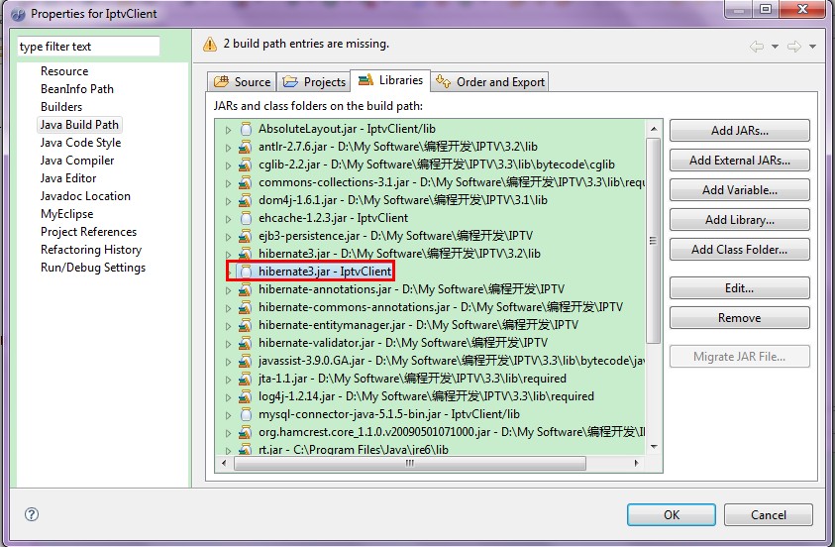The image size is (835, 547).
Task: Click the jar icon beside mysql-connector-java-5.1.5-bin.jar
Action: tap(246, 414)
